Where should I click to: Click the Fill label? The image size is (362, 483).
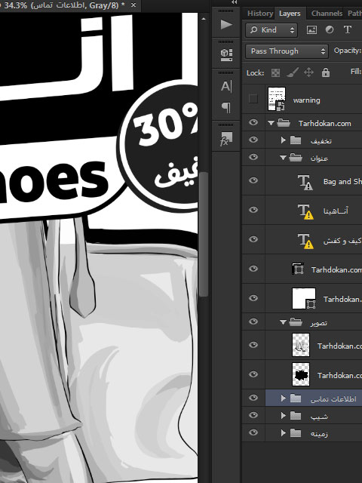point(355,72)
